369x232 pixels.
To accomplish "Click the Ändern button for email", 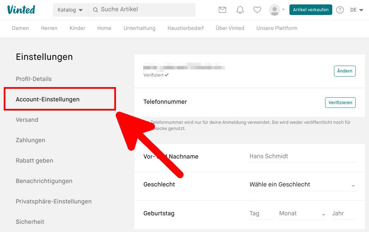I will tap(345, 71).
